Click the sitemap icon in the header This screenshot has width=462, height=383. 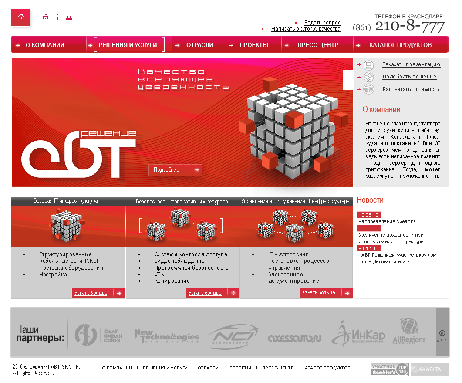[68, 17]
